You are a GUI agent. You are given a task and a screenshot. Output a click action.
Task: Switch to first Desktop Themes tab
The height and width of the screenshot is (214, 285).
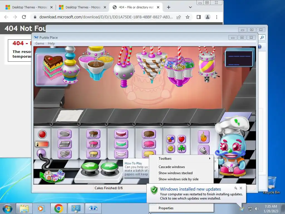pos(29,7)
